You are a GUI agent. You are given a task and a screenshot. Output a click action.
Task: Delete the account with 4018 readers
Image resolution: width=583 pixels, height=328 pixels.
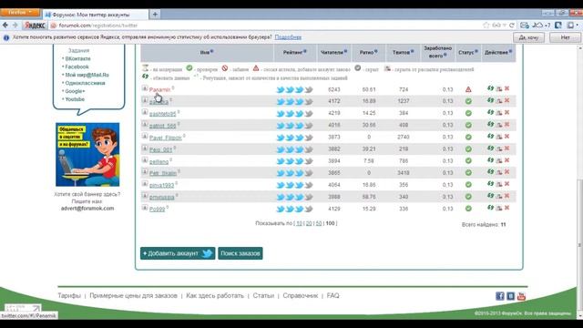(506, 124)
